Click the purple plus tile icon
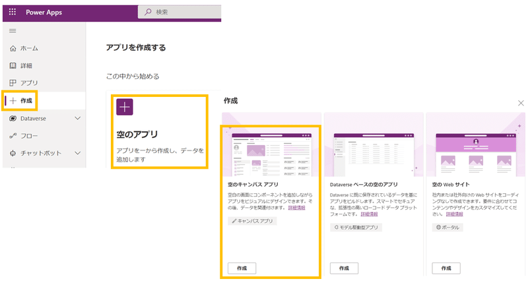 tap(125, 107)
